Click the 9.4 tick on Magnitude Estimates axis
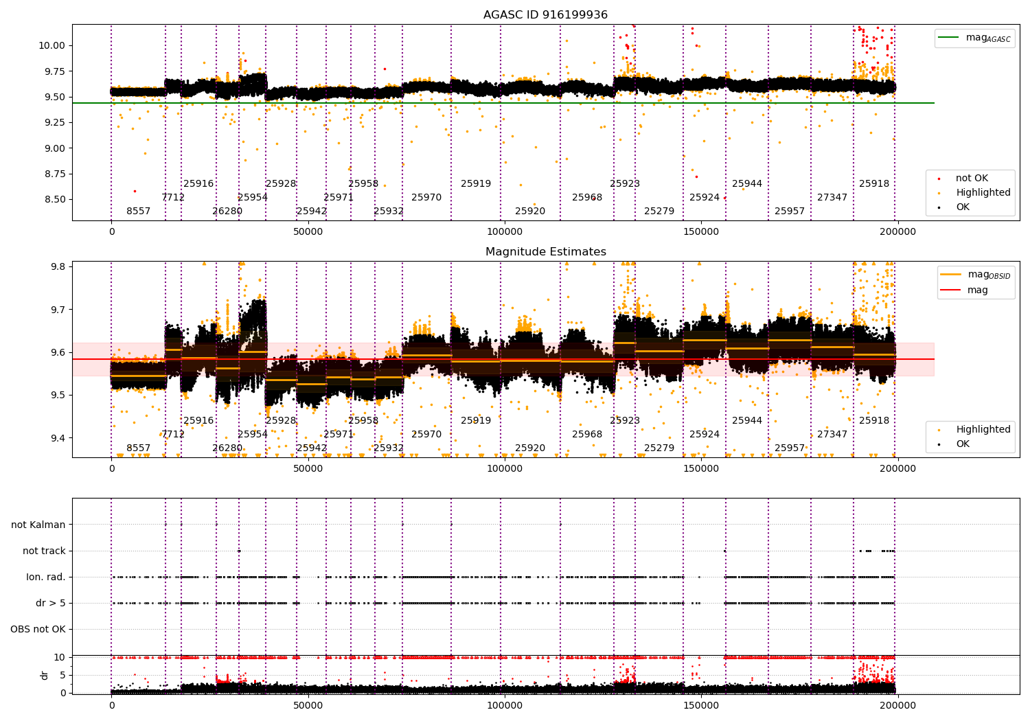The height and width of the screenshot is (721, 1030). click(58, 438)
